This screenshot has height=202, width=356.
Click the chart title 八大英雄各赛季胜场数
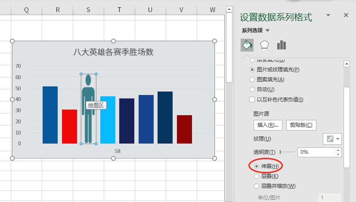113,52
